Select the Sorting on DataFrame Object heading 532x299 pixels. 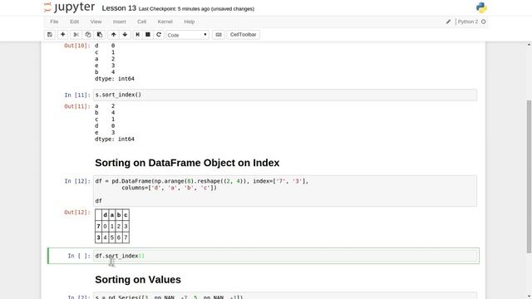187,163
